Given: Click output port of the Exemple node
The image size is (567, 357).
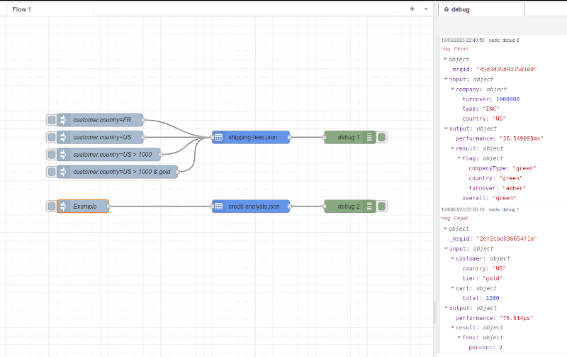Looking at the screenshot, I should [x=108, y=207].
